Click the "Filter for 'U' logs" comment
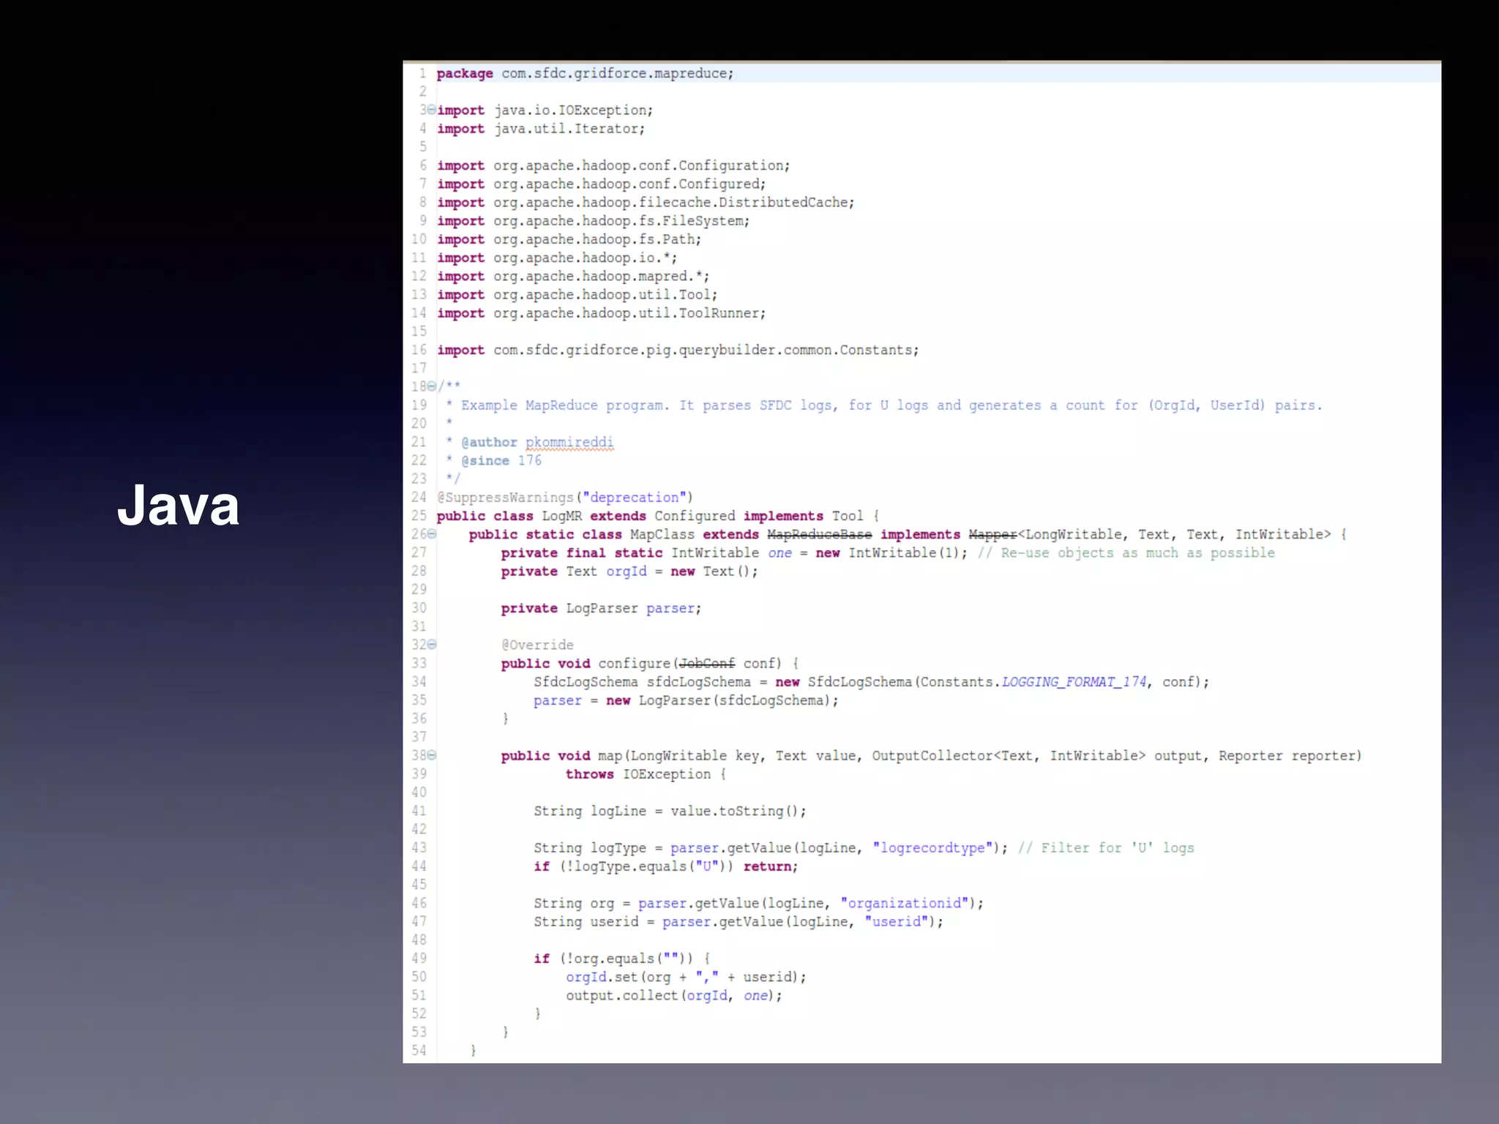Image resolution: width=1499 pixels, height=1124 pixels. pos(1106,847)
